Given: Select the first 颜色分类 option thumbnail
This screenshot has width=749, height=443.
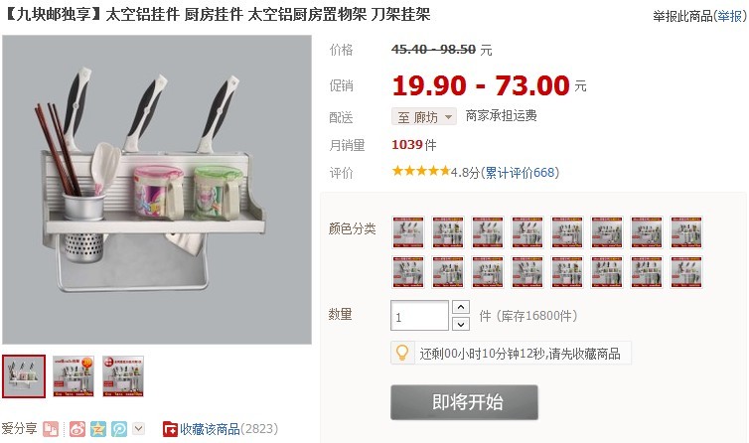Looking at the screenshot, I should (408, 232).
